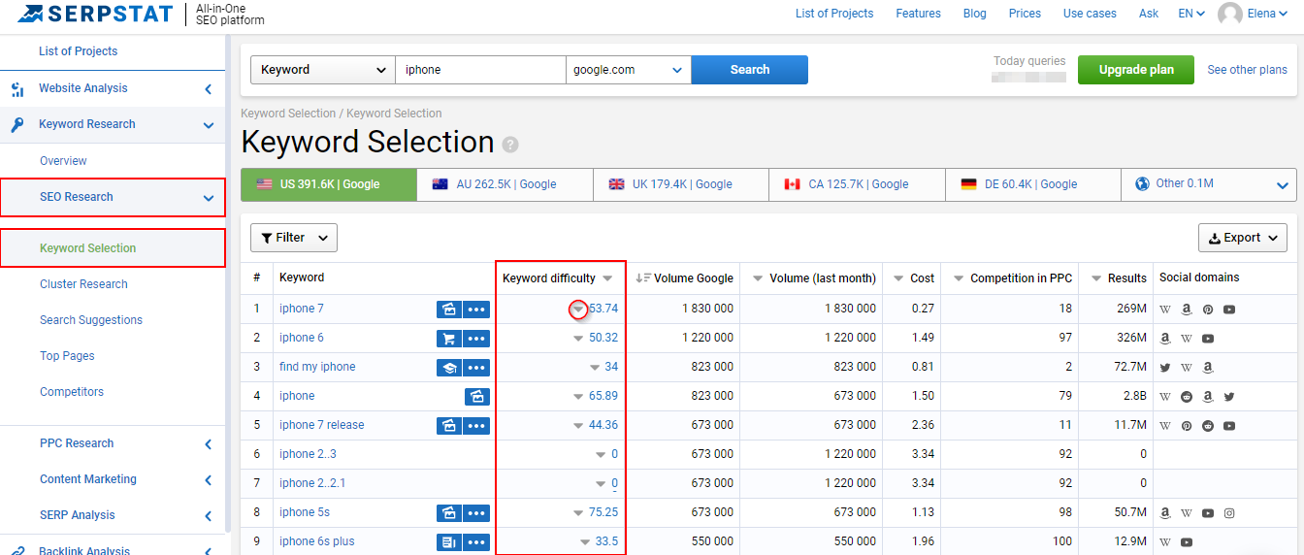The width and height of the screenshot is (1304, 555).
Task: Click the green Upgrade plan button
Action: 1136,70
